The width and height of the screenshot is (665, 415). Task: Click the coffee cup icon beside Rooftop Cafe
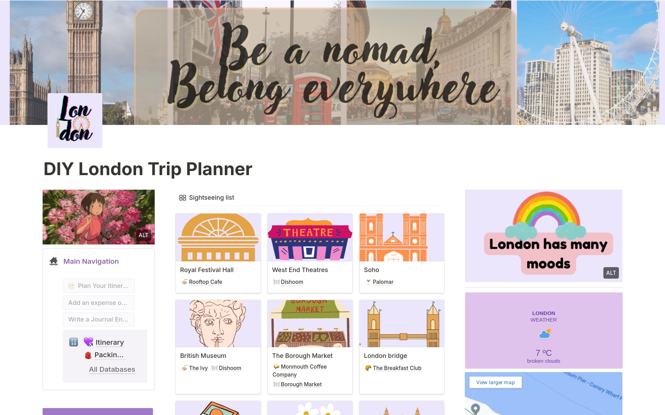point(184,282)
